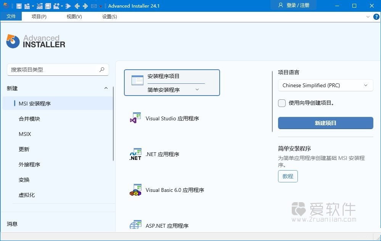Screen dimensions: 381x241
Task: Click the Save icon in title toolbar
Action: (19, 6)
